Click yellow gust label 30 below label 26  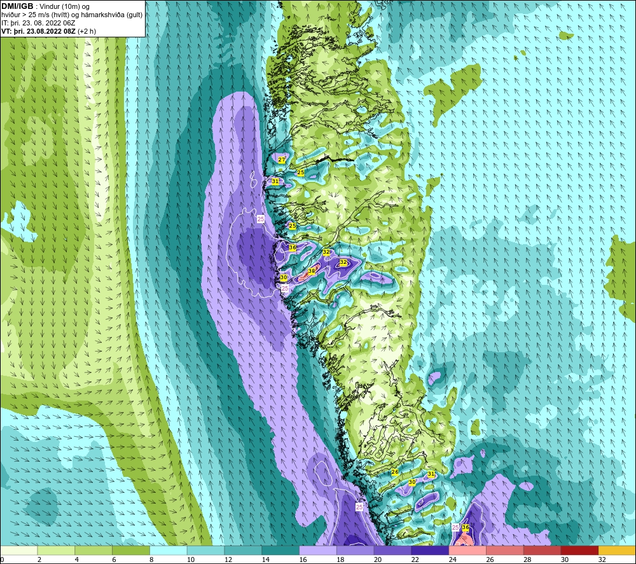[412, 482]
